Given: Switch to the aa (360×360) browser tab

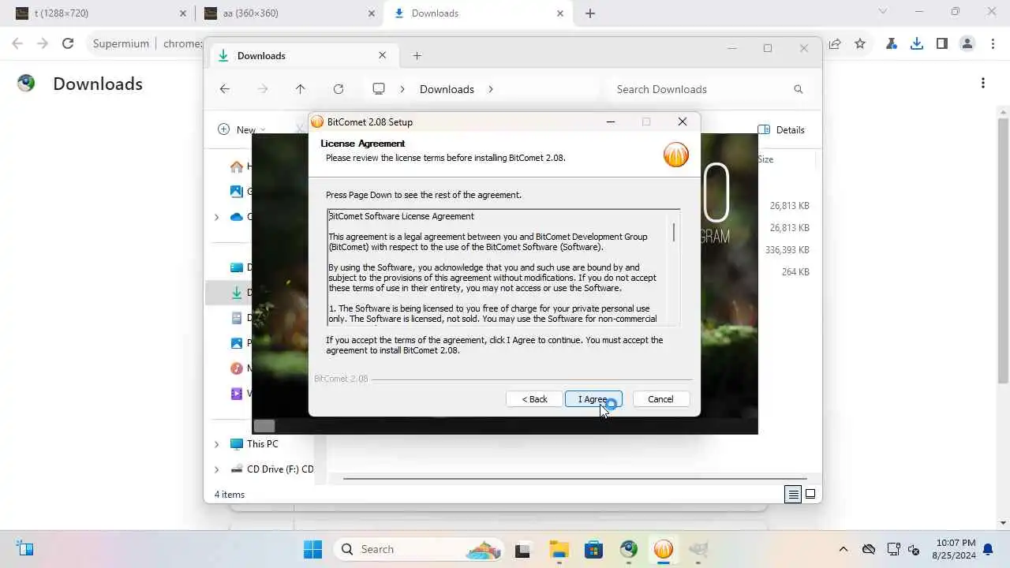Looking at the screenshot, I should coord(288,13).
